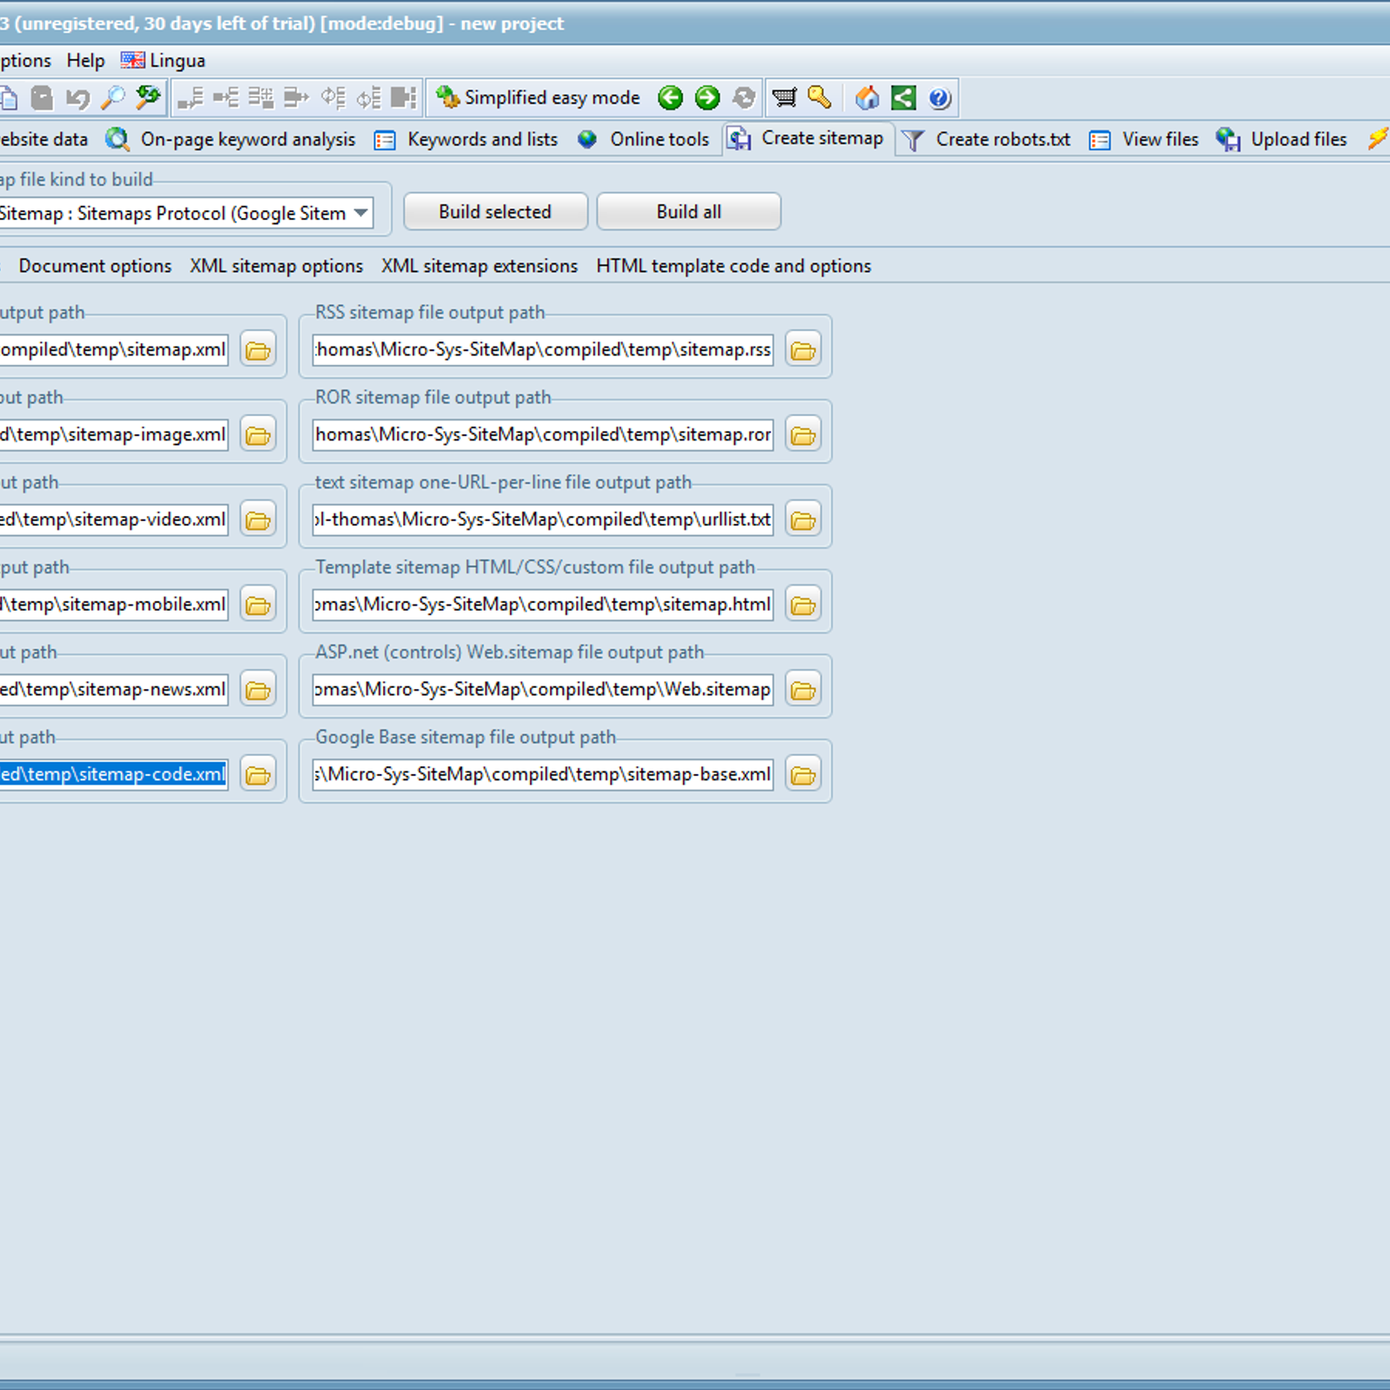Switch to Keywords and lists tab

click(467, 139)
